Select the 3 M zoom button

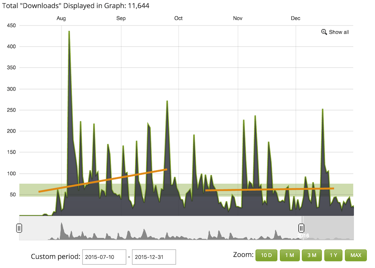point(312,255)
